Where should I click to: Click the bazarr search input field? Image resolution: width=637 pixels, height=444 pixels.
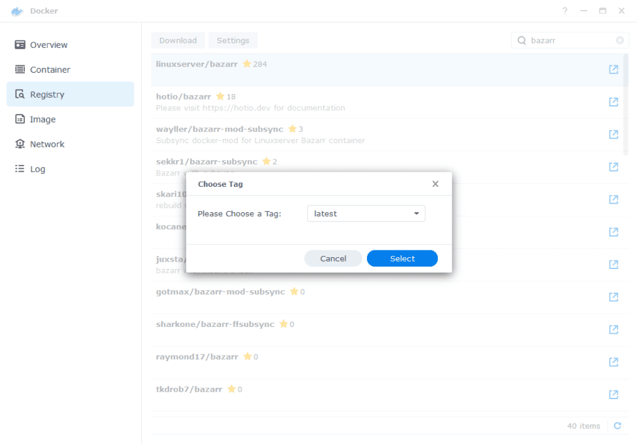[570, 40]
